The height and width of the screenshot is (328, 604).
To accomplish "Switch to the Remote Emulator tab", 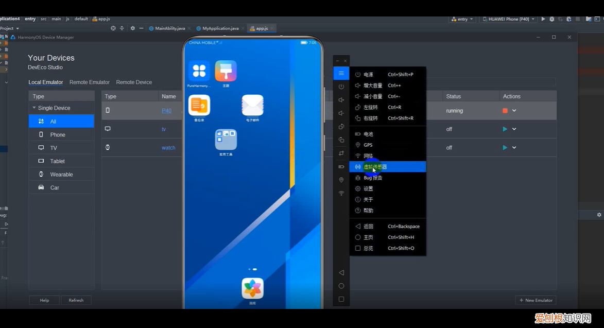I will pyautogui.click(x=90, y=82).
